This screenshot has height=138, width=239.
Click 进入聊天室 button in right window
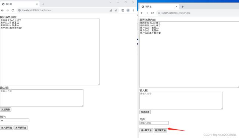tap(146, 130)
